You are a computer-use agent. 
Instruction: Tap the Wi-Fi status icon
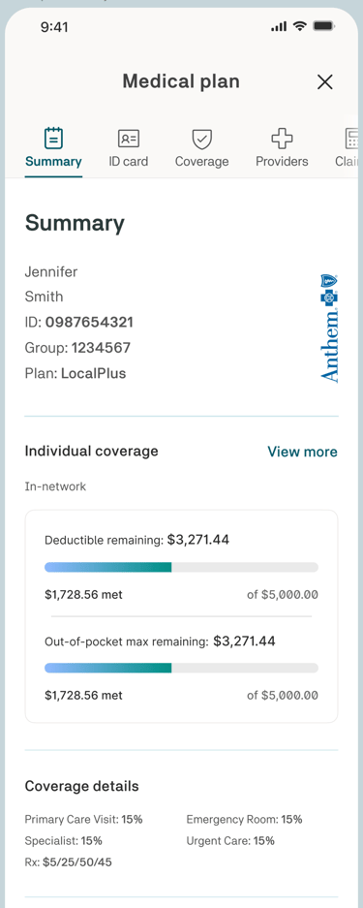pos(299,26)
